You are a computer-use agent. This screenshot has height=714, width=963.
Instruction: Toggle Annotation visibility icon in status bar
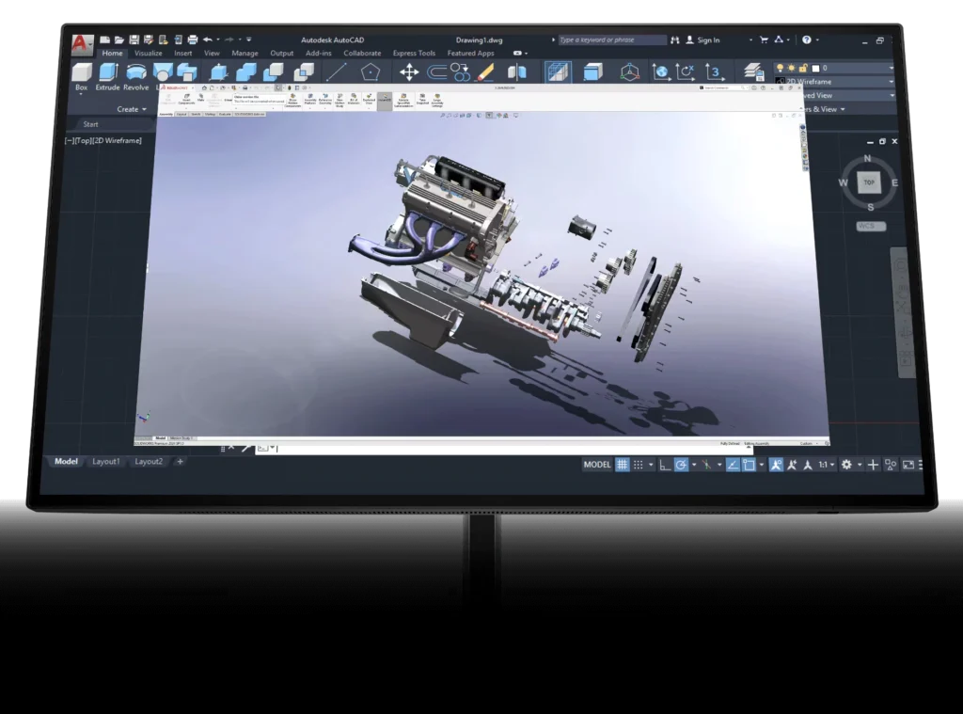coord(776,465)
